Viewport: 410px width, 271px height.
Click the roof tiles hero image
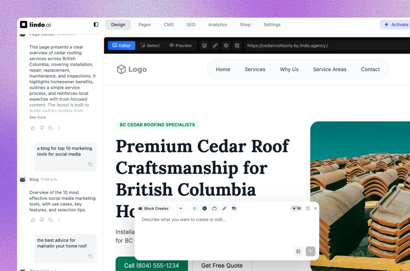360,196
